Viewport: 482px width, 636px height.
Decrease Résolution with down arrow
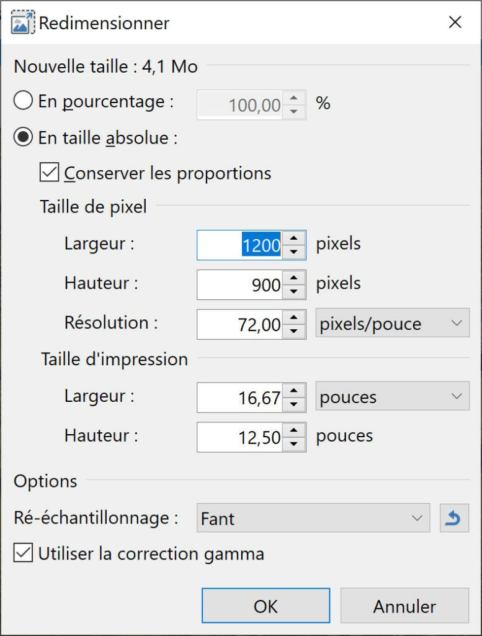(294, 331)
